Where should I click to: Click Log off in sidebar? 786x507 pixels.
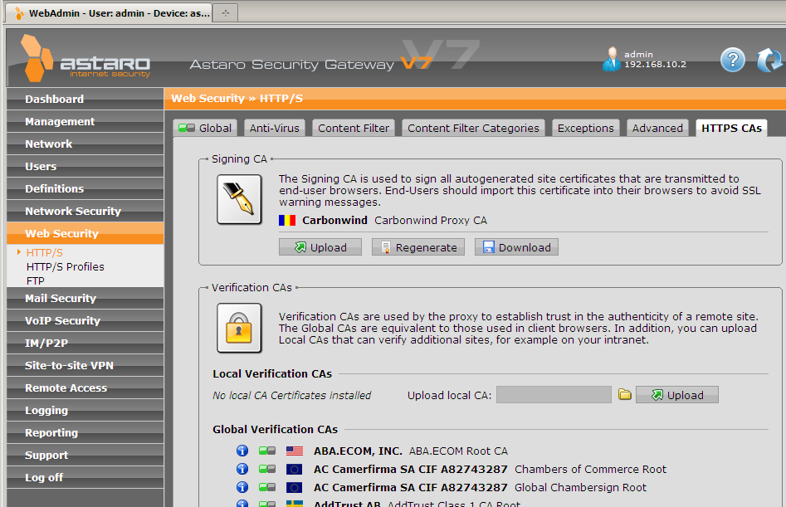pos(85,477)
